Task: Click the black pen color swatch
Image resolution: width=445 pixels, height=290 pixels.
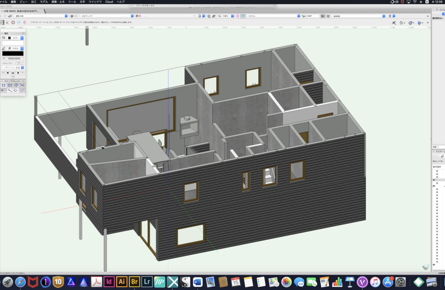Action: tap(13, 53)
